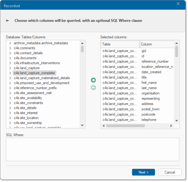This screenshot has height=182, width=188.
Task: Expand c4s.site_interest table node
Action: (x=10, y=113)
